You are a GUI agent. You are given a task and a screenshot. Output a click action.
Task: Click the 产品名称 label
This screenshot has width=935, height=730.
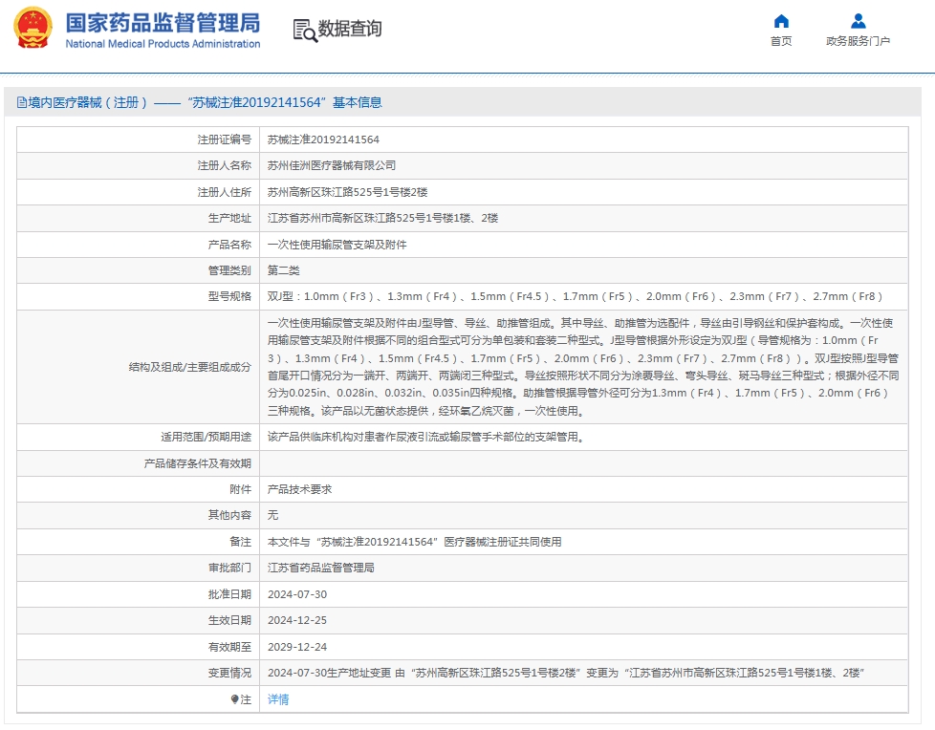point(229,245)
